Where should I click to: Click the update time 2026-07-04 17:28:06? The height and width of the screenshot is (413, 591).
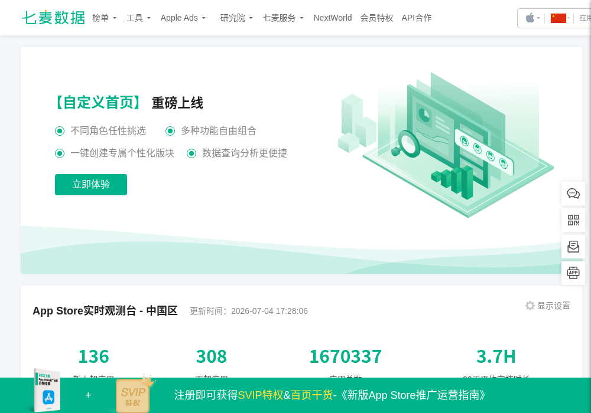click(269, 311)
